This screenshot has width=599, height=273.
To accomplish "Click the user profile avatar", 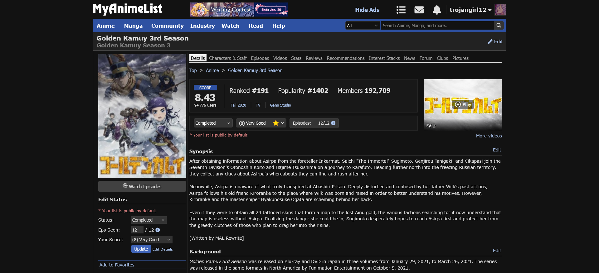I will [x=500, y=10].
